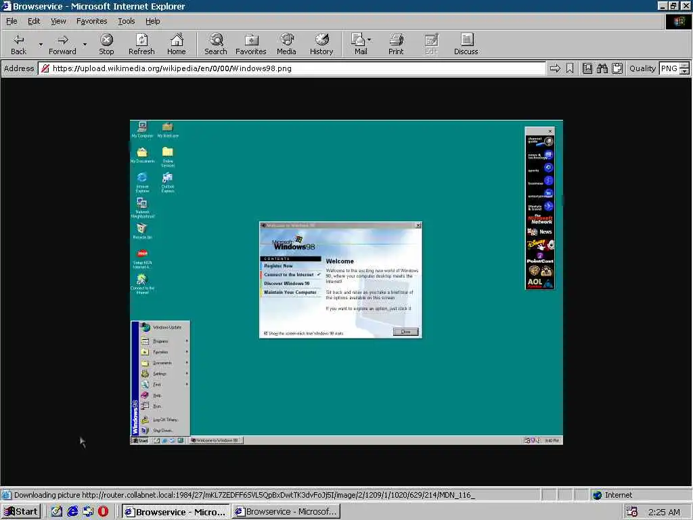Switch to the active Browservice taskbar button
The image size is (693, 520).
coord(175,512)
